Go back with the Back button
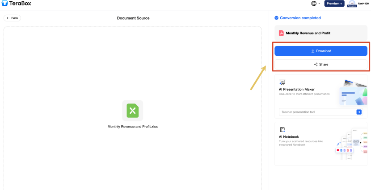This screenshot has height=190, width=371. coord(13,18)
